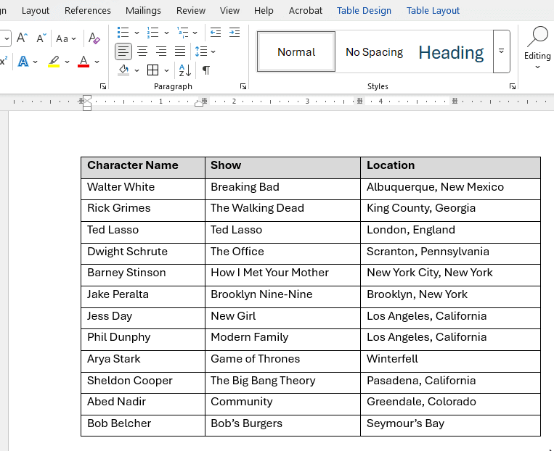Click the Bullets list icon
554x451 pixels.
click(x=123, y=33)
